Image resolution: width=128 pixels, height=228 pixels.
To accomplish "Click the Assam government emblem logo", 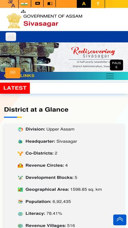I will (x=14, y=21).
